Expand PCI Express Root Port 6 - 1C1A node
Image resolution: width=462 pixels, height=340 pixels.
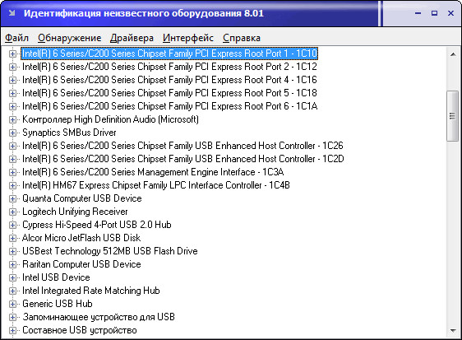tap(12, 106)
